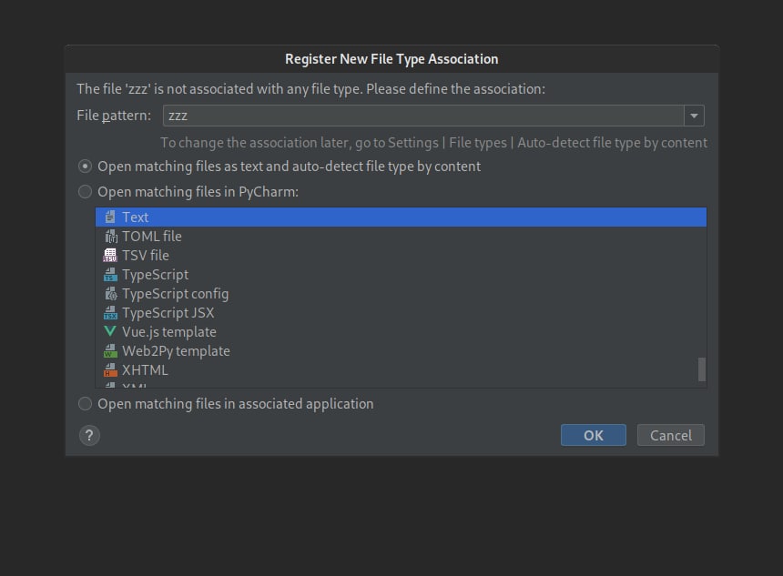Click the TOML file icon
Screen dimensions: 783x576
[x=110, y=236]
